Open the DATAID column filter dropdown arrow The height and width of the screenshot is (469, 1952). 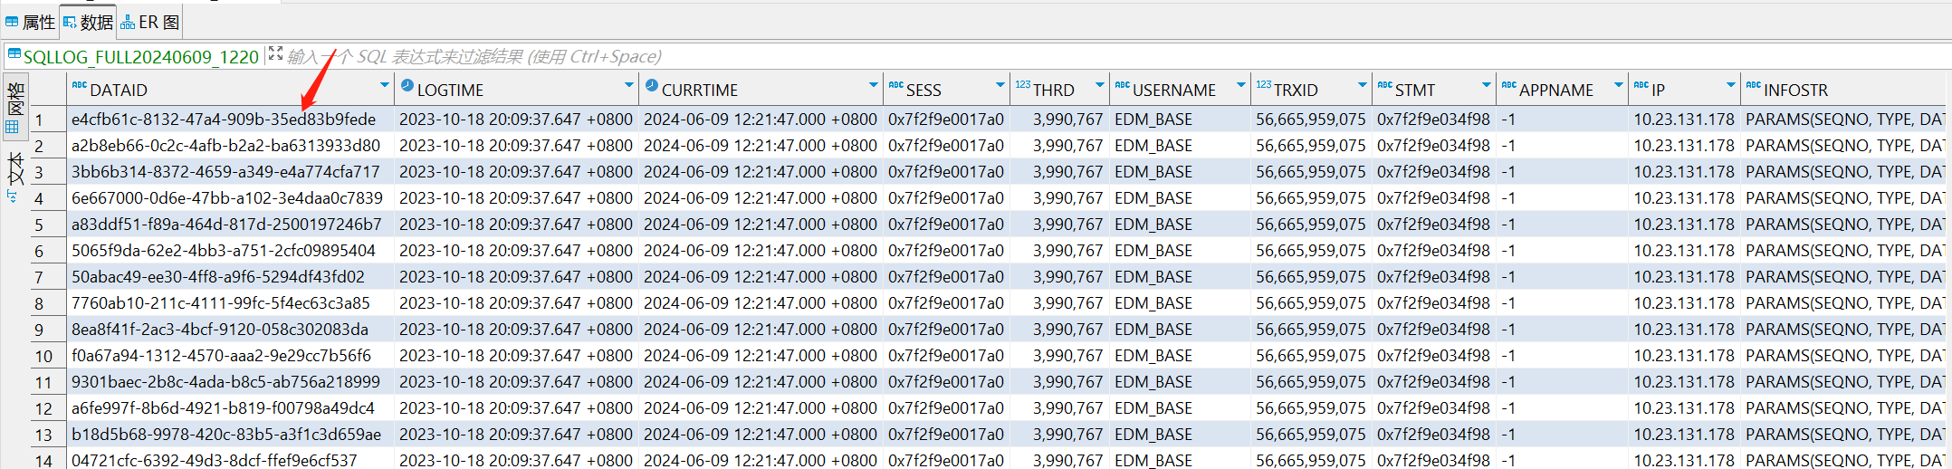click(x=385, y=86)
